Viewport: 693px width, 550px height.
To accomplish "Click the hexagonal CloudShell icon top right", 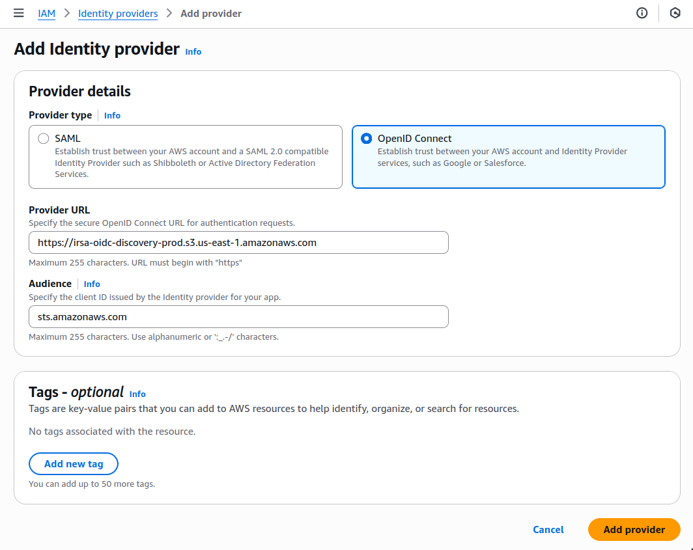I will [674, 13].
